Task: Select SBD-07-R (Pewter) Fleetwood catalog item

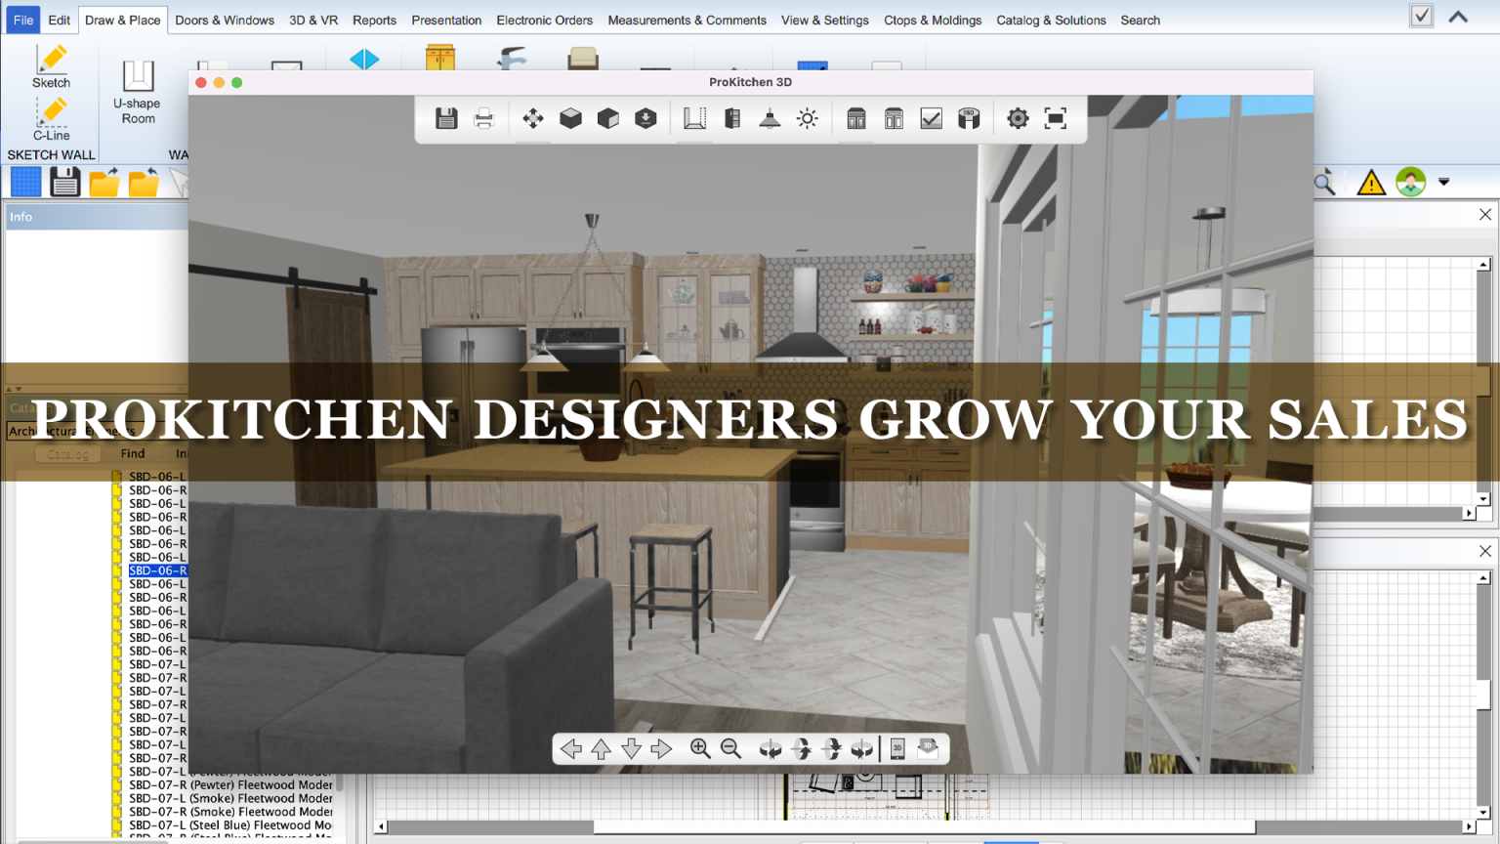Action: click(x=230, y=784)
